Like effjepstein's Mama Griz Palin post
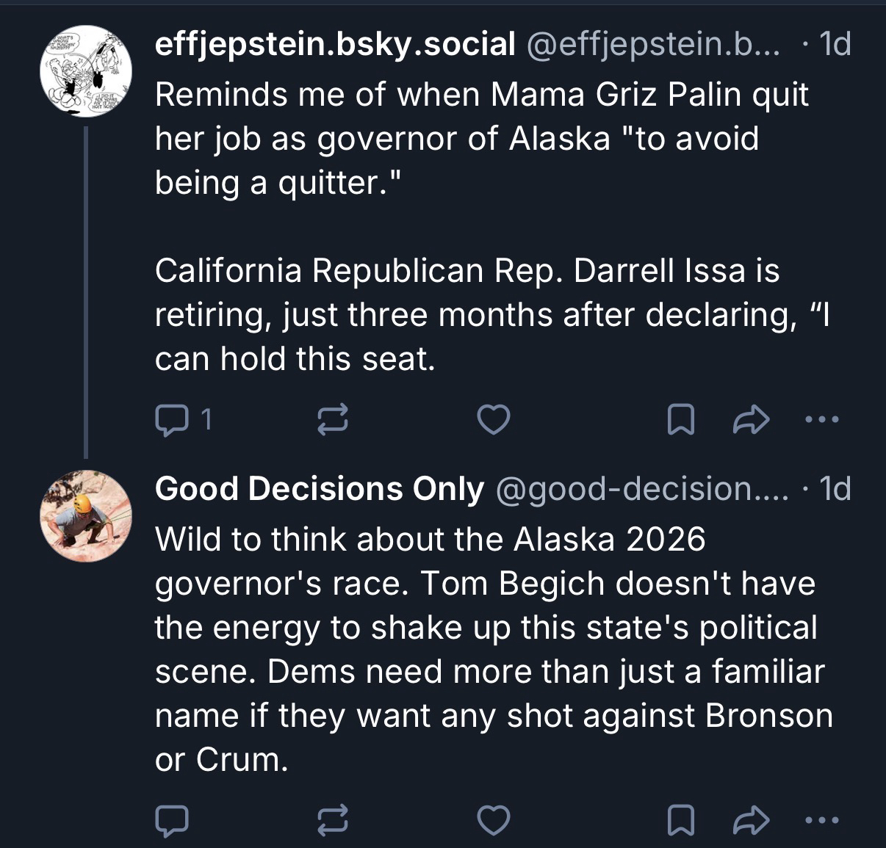 (x=494, y=420)
